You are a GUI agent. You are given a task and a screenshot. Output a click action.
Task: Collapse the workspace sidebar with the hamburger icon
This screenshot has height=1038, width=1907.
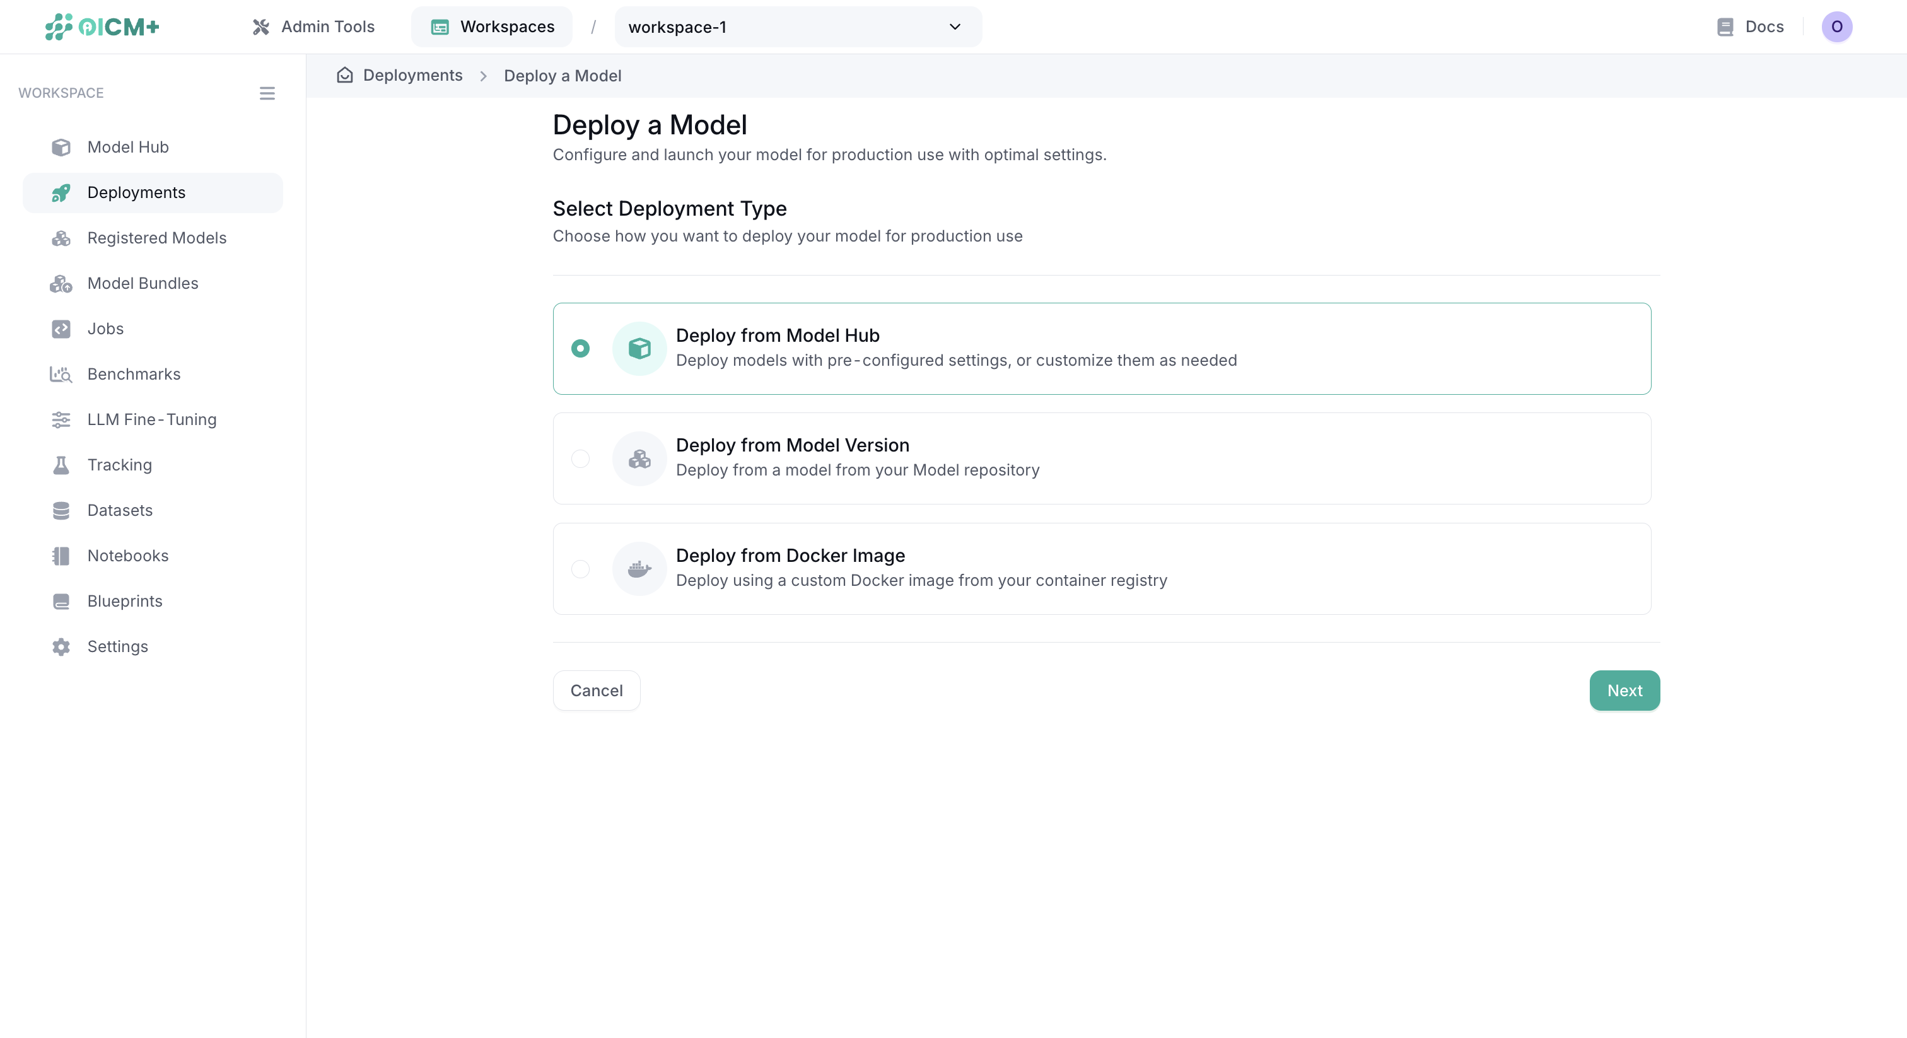click(267, 93)
